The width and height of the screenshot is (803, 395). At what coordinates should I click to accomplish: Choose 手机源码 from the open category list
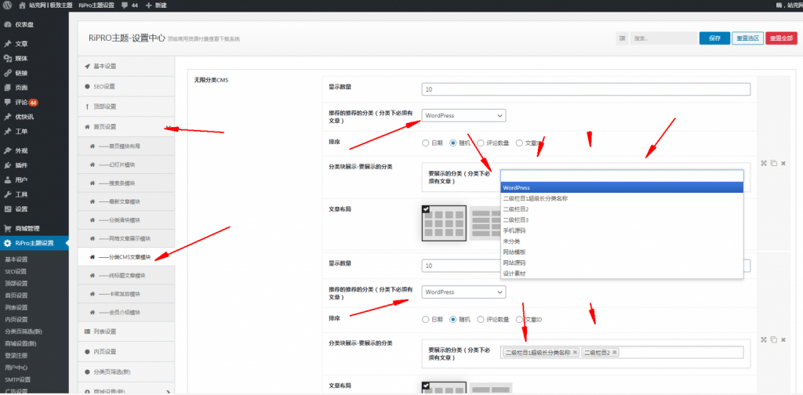(x=515, y=231)
